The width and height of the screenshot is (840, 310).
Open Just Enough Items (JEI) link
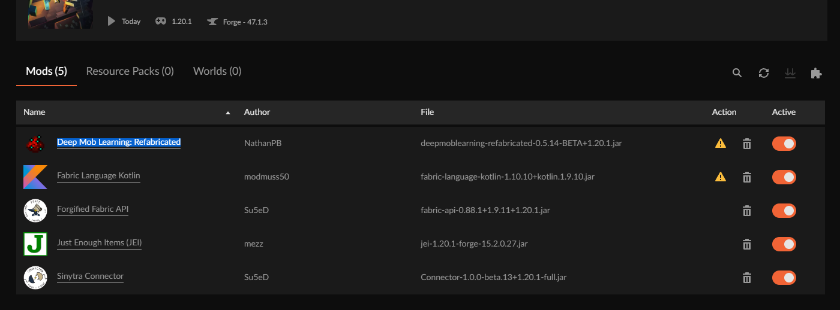tap(99, 243)
